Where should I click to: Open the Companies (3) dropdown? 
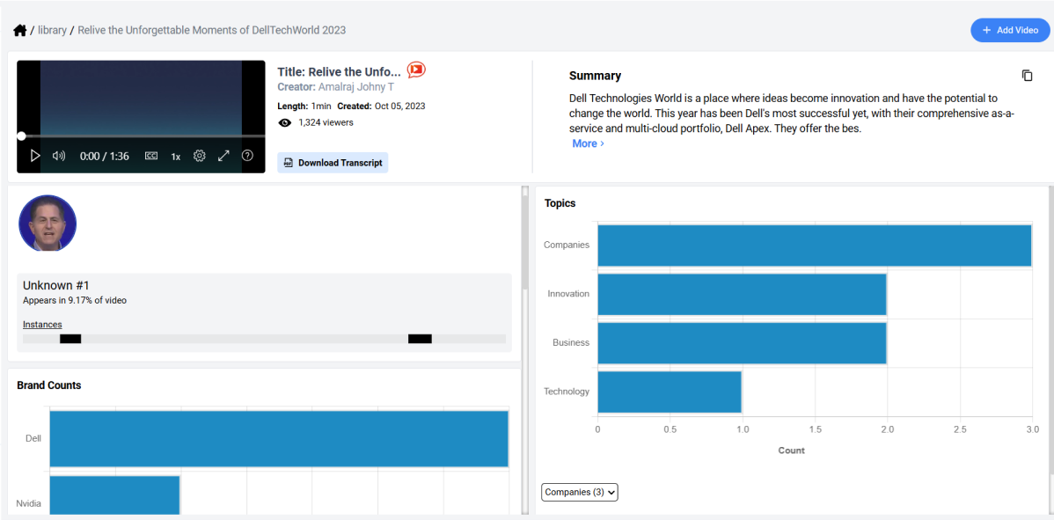[580, 492]
